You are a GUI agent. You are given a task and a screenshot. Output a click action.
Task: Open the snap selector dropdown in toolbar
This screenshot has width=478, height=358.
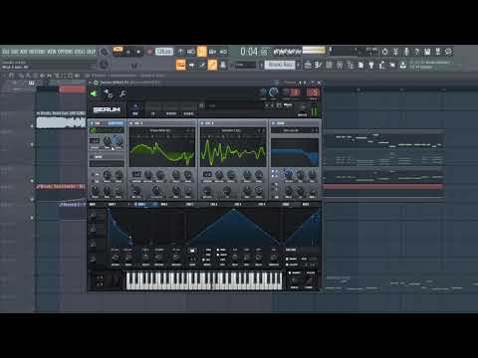[246, 65]
